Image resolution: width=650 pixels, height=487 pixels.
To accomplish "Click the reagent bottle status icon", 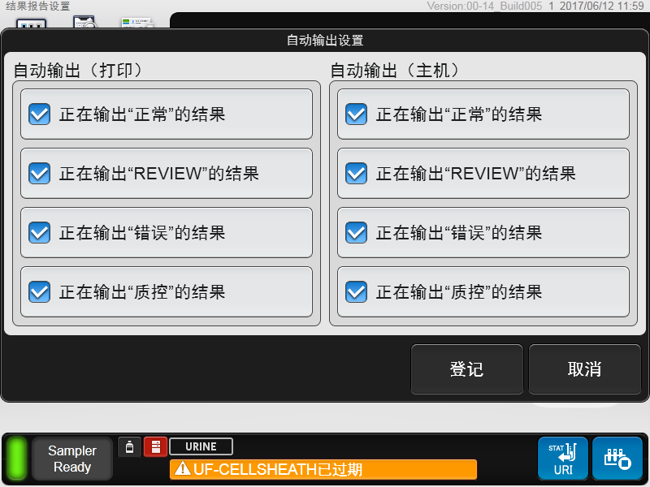I will [x=130, y=446].
